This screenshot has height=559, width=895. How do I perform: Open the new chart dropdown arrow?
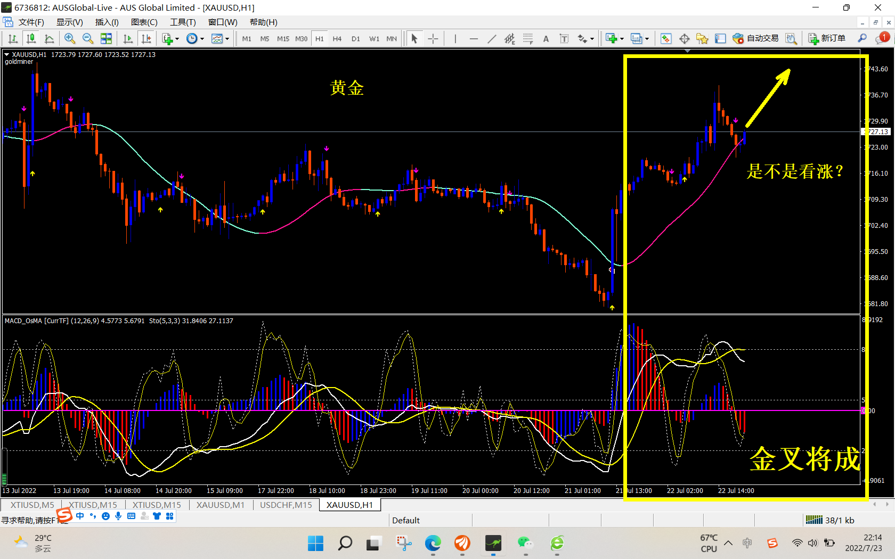tap(622, 39)
